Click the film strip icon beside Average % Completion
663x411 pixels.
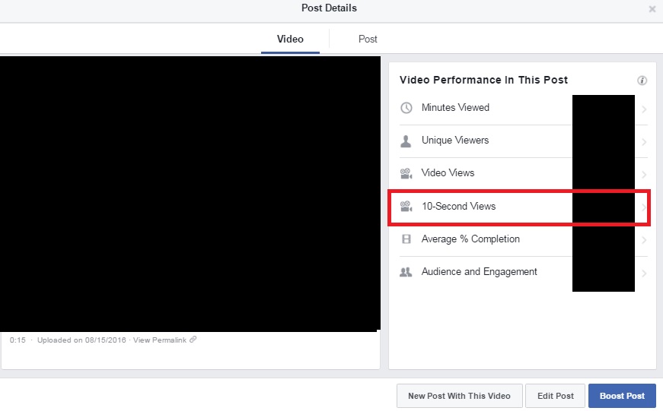(x=406, y=239)
